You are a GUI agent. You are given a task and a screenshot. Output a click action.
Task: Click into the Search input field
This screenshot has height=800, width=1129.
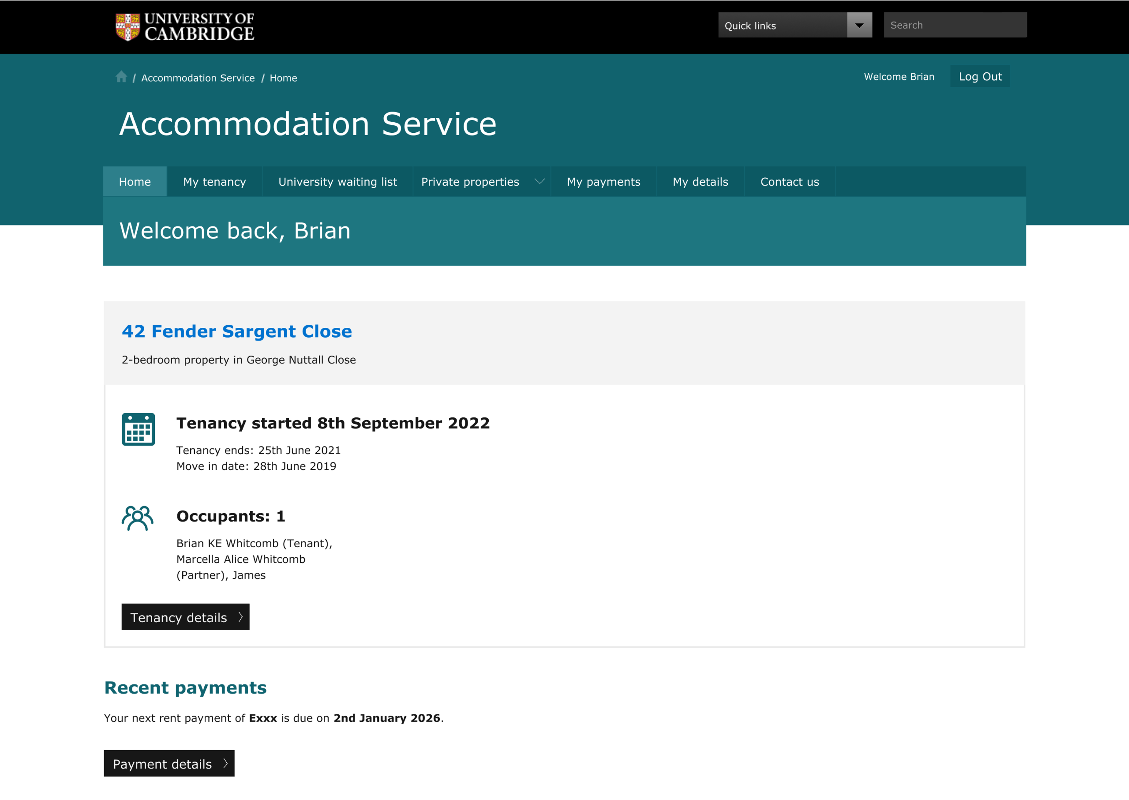click(x=955, y=25)
